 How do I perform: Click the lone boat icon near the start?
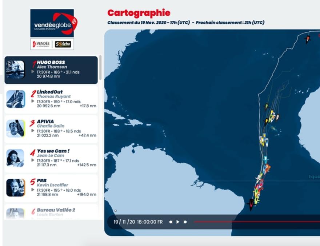tap(308, 39)
